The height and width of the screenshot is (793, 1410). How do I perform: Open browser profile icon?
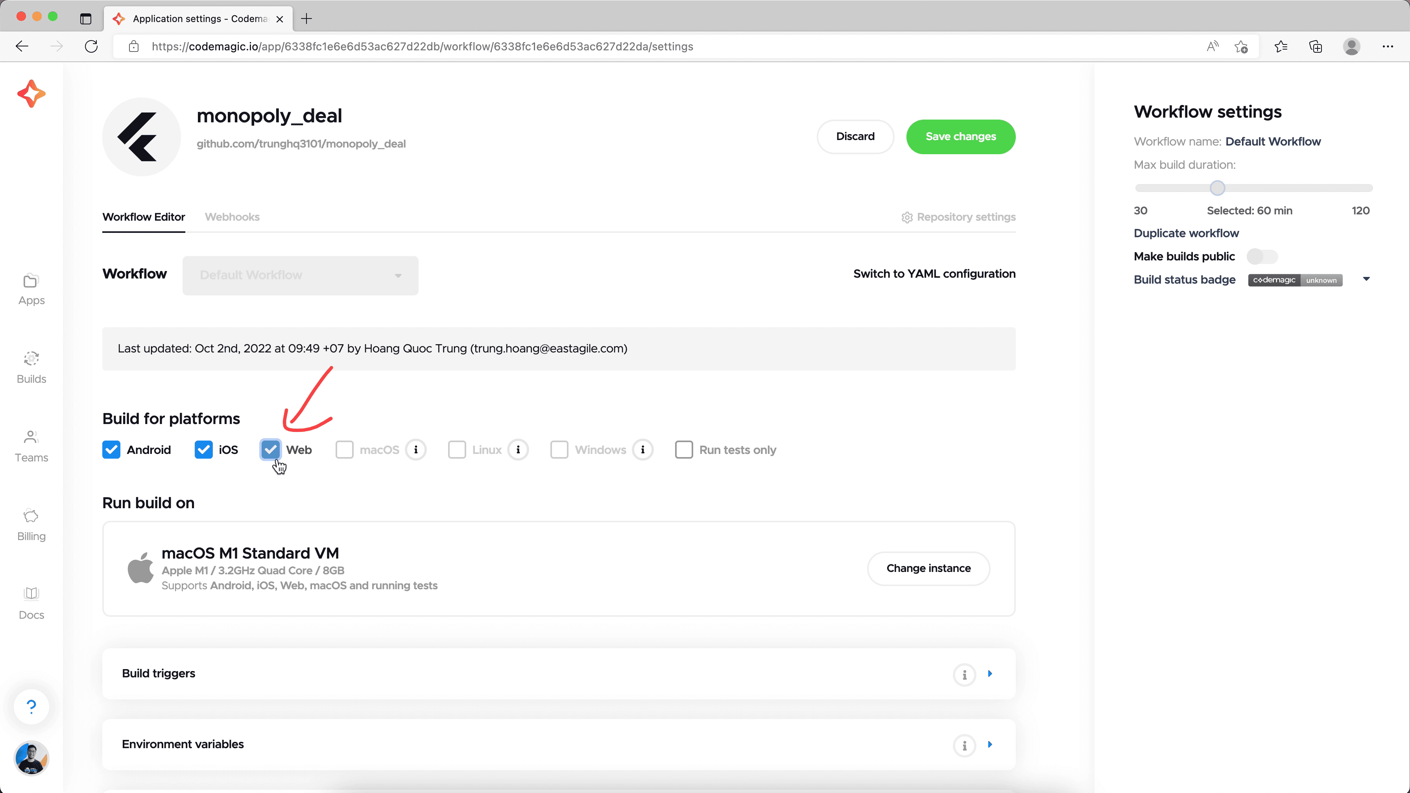pos(1351,46)
